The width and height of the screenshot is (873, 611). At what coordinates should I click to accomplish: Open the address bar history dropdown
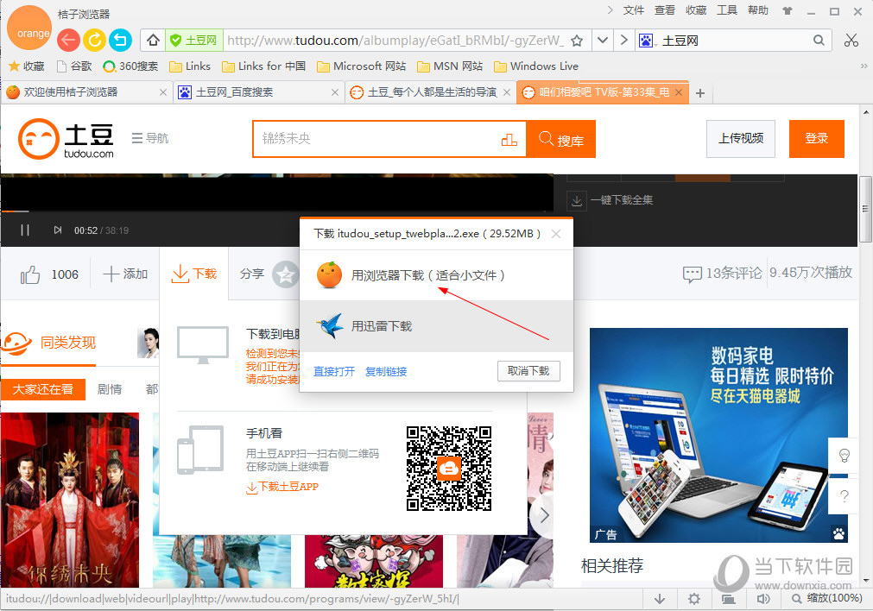click(602, 40)
